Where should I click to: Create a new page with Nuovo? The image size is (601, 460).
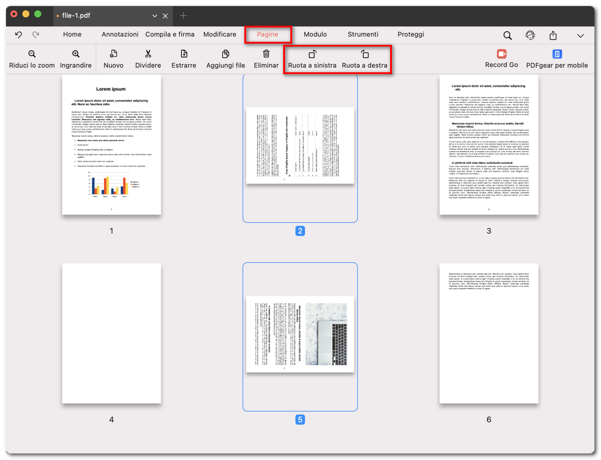[x=113, y=60]
